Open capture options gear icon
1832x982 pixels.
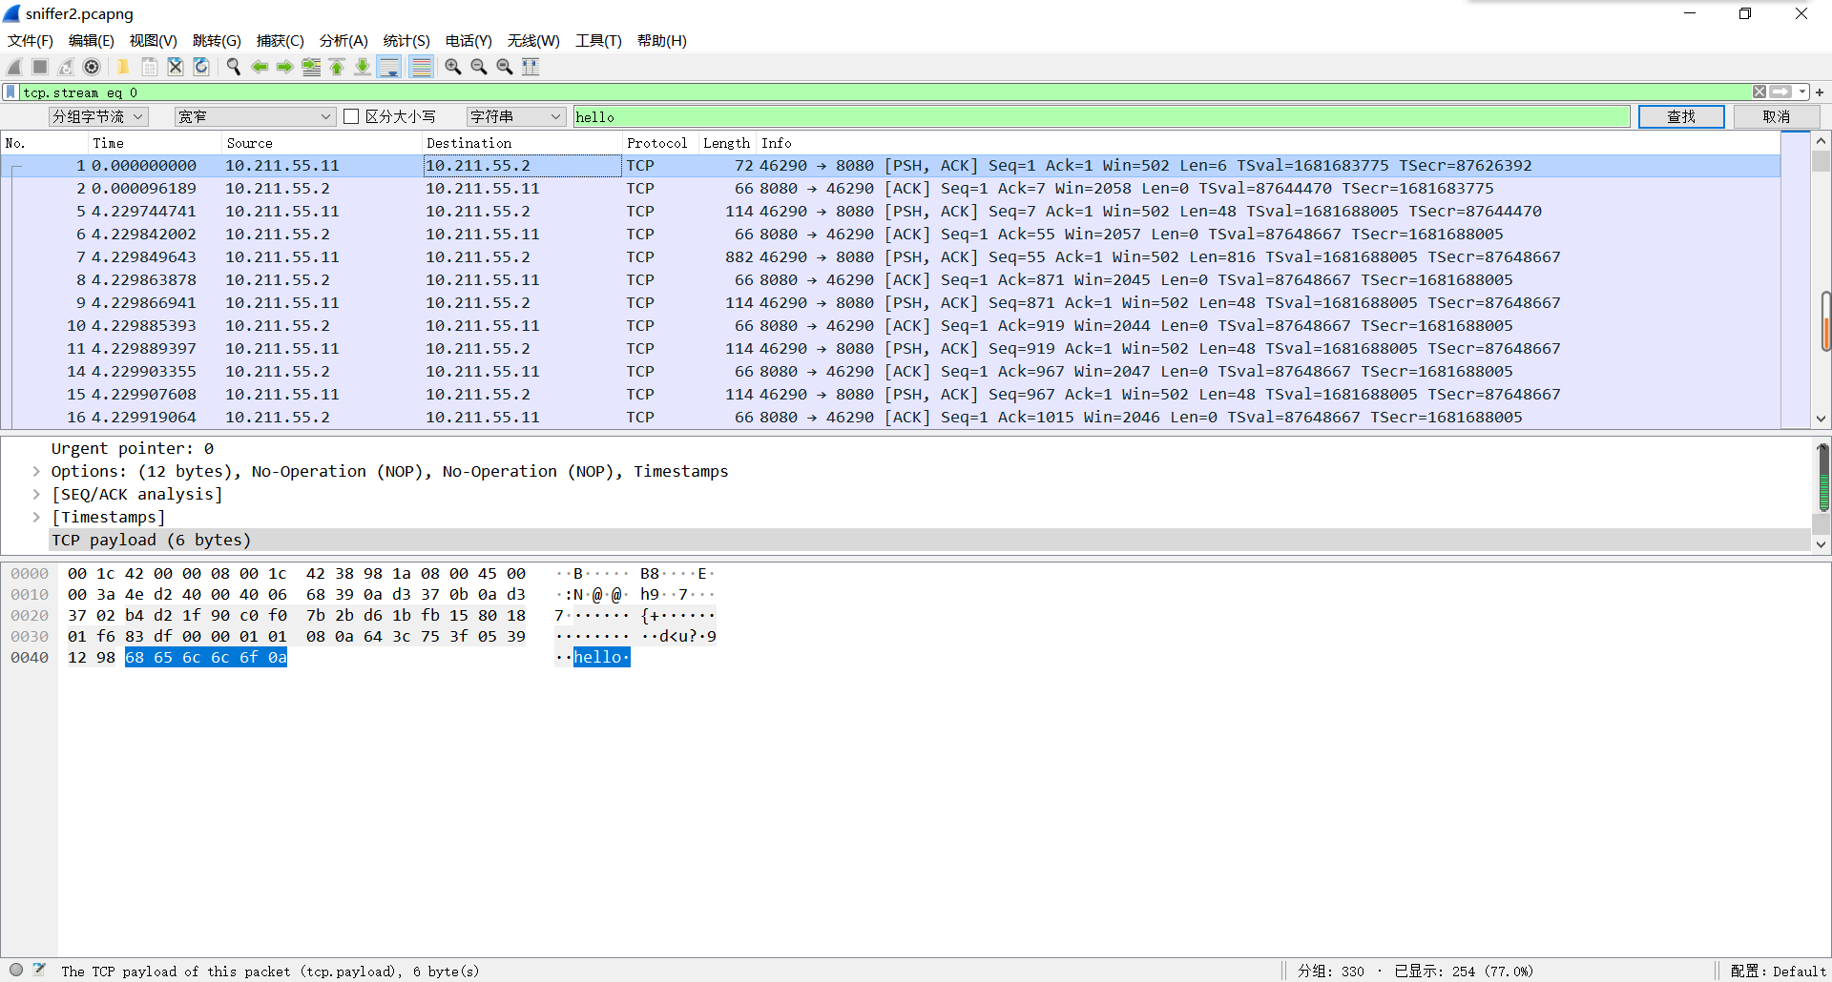[x=92, y=67]
